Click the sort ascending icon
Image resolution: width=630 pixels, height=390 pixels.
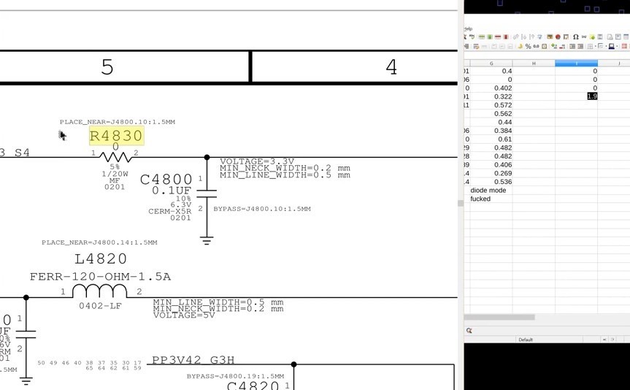(x=523, y=37)
